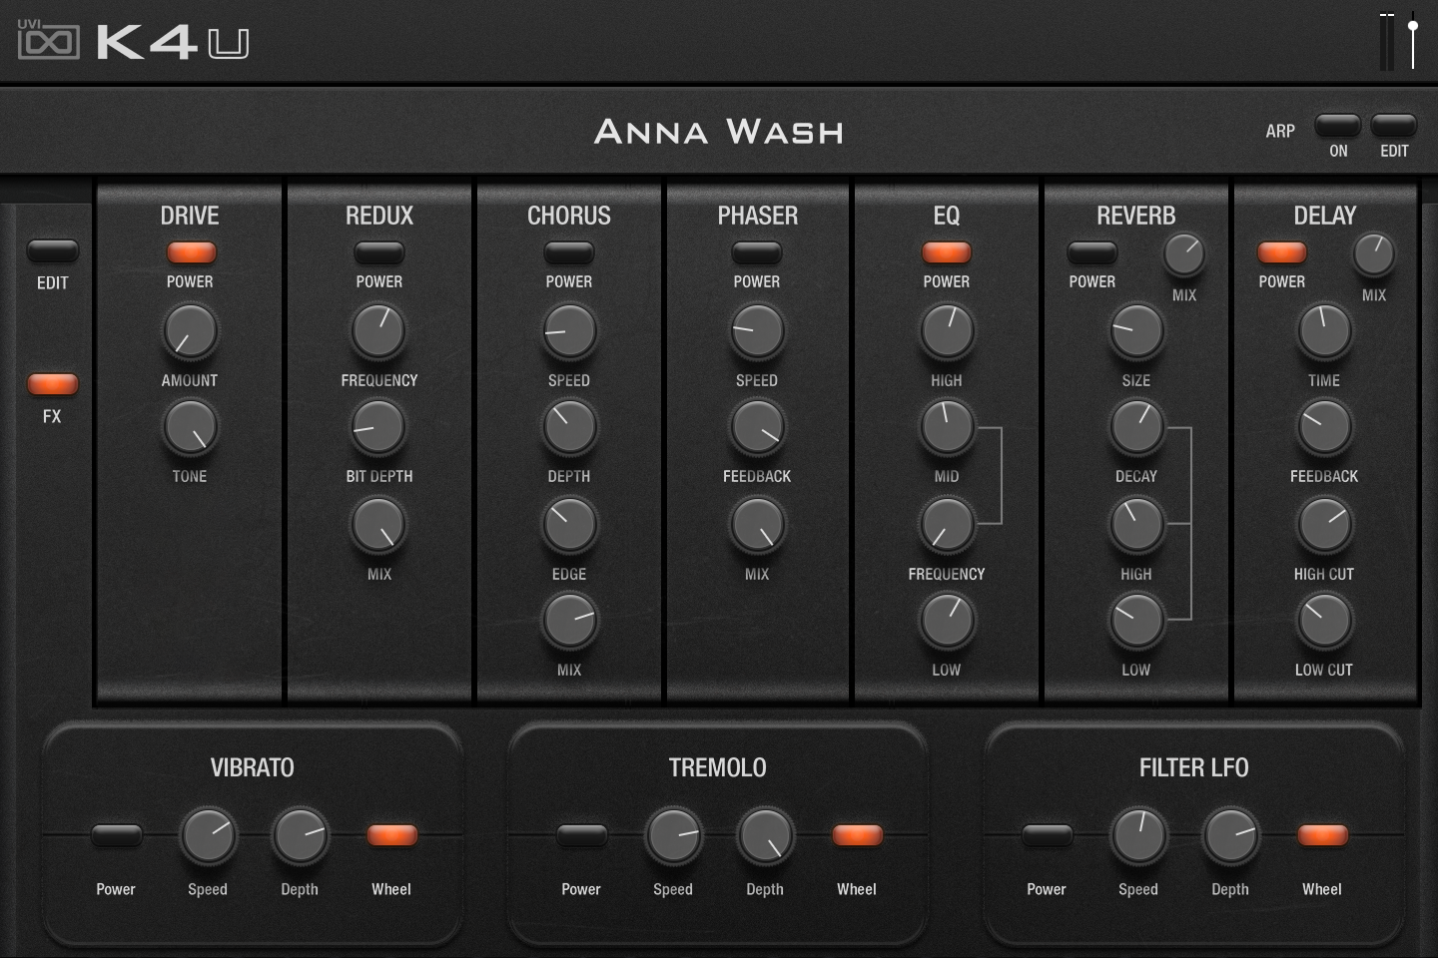Toggle the Vibrato Wheel button
The image size is (1438, 958).
click(x=392, y=835)
